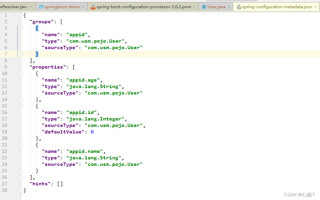Select the defaultValue 0 in the editor
Image resolution: width=320 pixels, height=200 pixels.
point(92,131)
